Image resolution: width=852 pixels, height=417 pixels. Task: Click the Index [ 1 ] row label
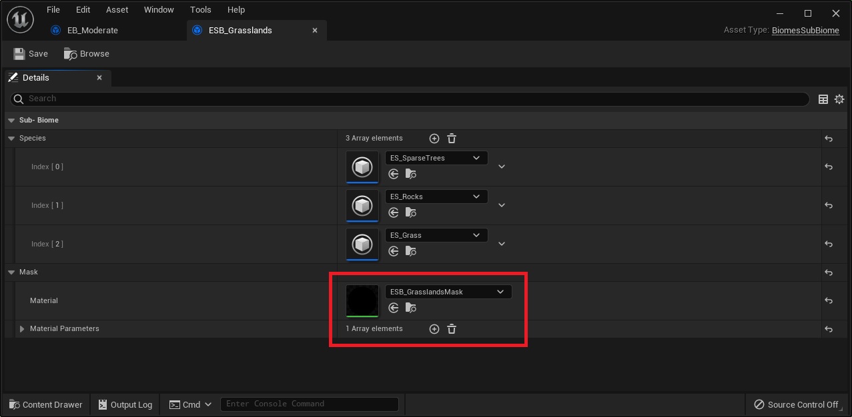47,205
